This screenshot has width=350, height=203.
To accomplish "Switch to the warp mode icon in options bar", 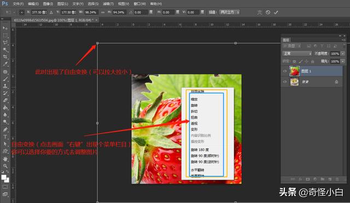I will (259, 12).
